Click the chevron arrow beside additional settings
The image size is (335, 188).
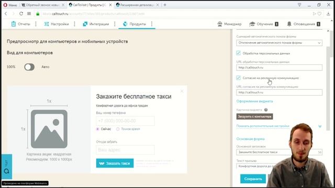coord(320,126)
